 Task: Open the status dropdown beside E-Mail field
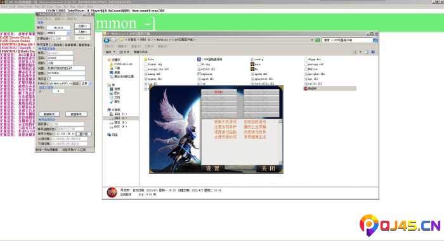point(86,84)
